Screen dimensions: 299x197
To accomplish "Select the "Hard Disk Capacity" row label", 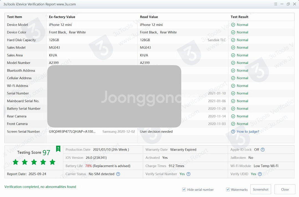I will tap(21, 40).
